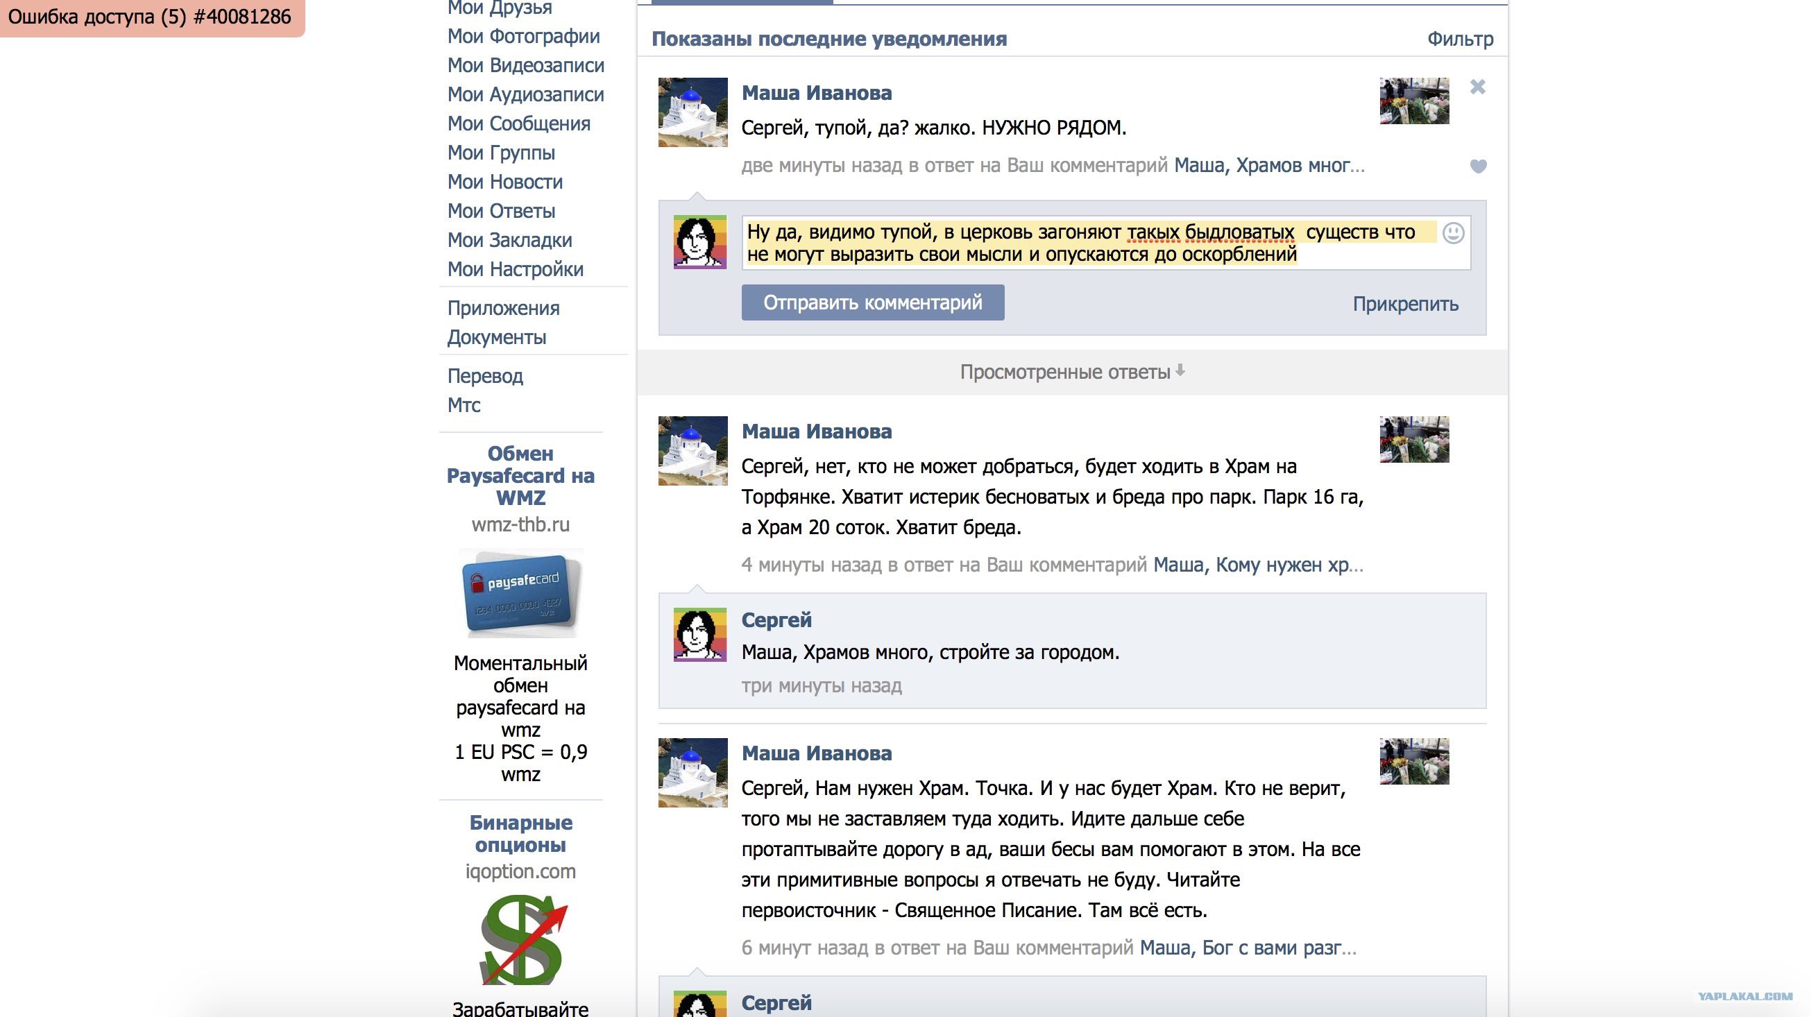The image size is (1811, 1017).
Task: Open Приложения in the sidebar
Action: (x=503, y=309)
